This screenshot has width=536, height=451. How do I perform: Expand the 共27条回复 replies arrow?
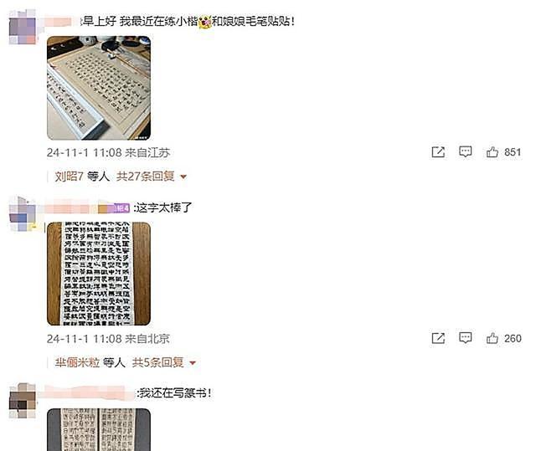(x=183, y=177)
